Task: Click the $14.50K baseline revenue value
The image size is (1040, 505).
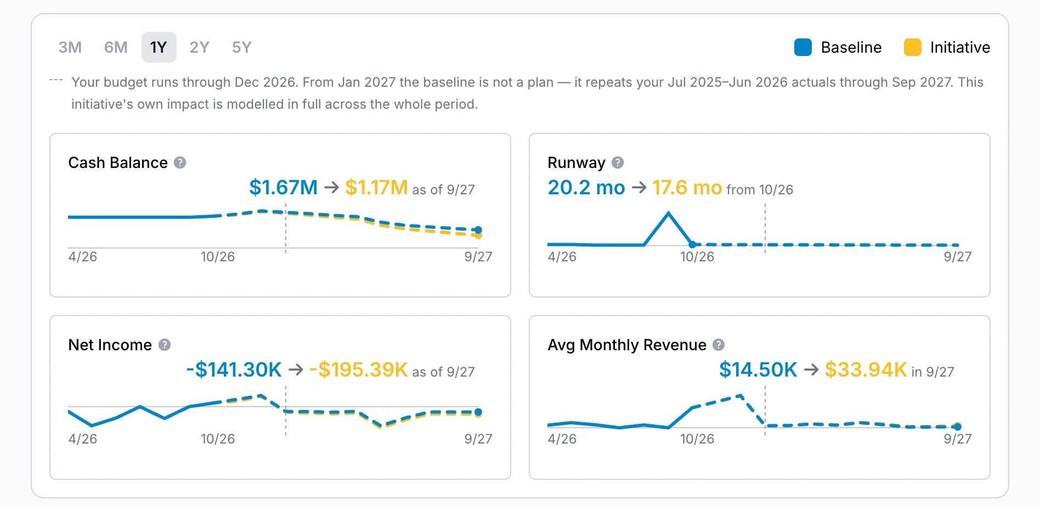Action: coord(758,370)
